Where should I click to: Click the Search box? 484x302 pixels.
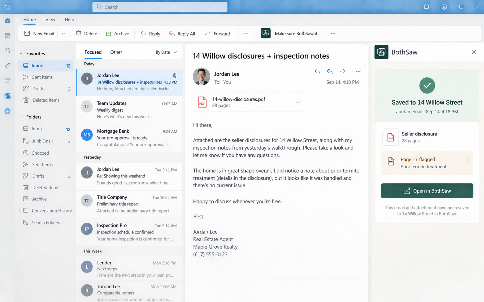click(x=160, y=7)
